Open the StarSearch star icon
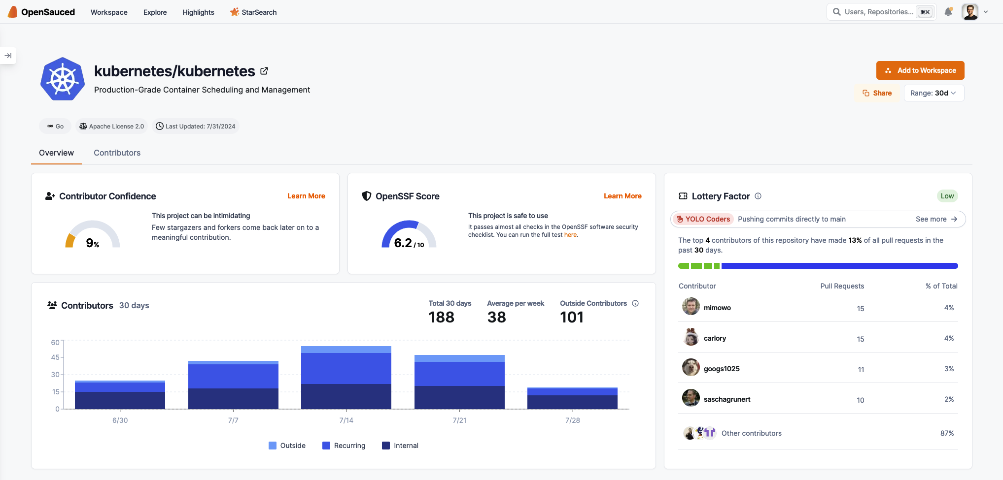This screenshot has width=1003, height=480. click(x=234, y=12)
